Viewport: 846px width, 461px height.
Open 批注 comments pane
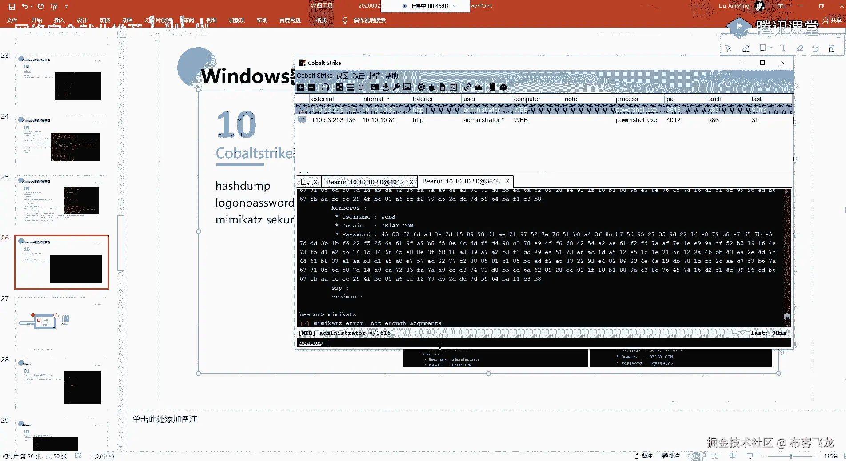tap(671, 456)
